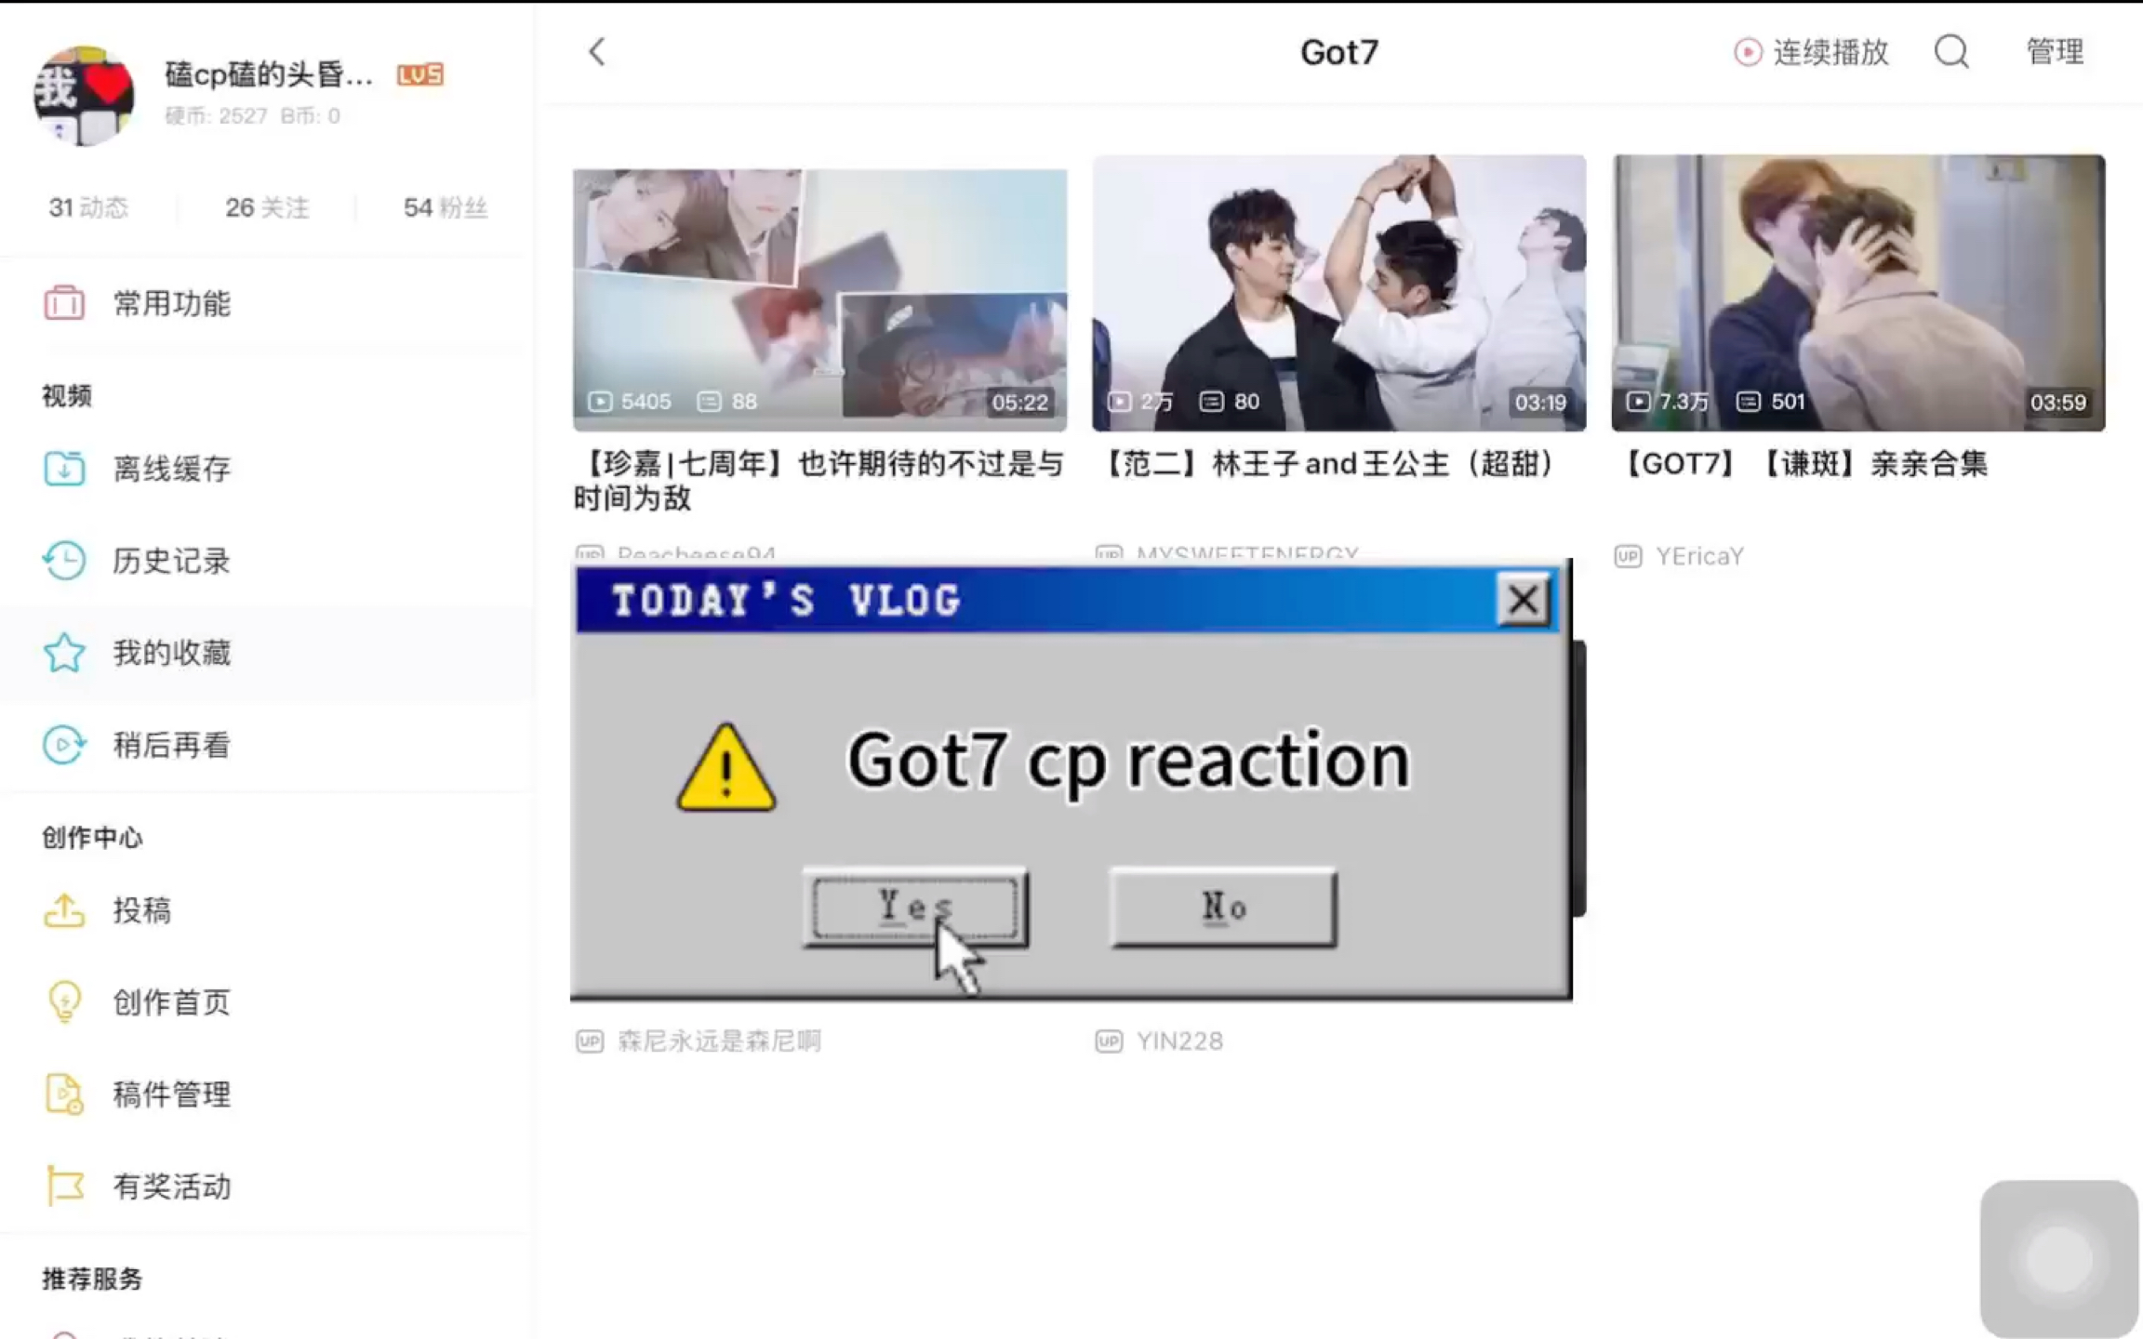
Task: Open 历史记录 (history) from sidebar
Action: (63, 561)
